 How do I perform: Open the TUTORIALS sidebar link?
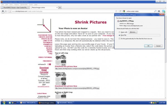[x=48, y=42]
